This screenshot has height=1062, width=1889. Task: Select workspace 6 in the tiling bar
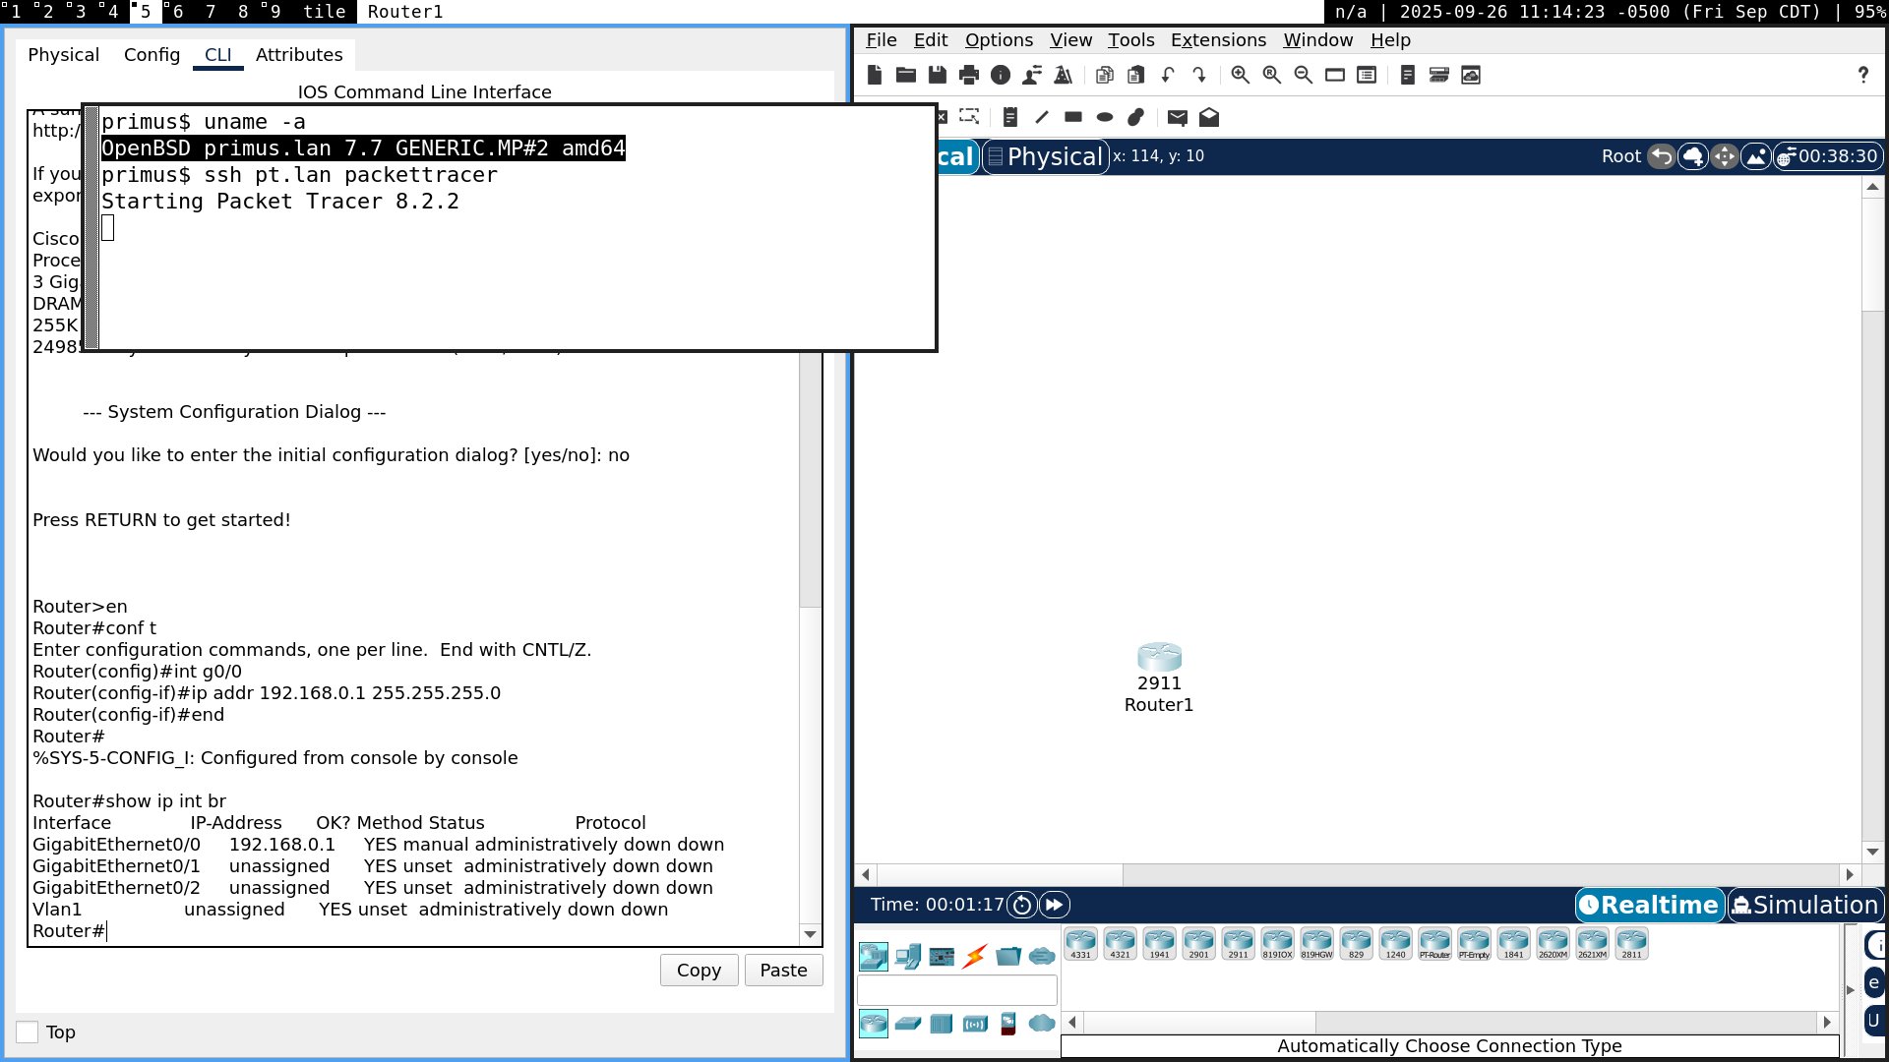(x=177, y=12)
